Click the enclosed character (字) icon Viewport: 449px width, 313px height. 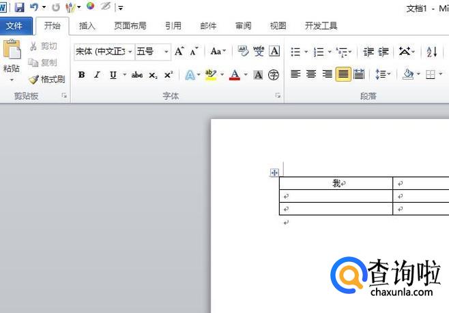click(274, 75)
